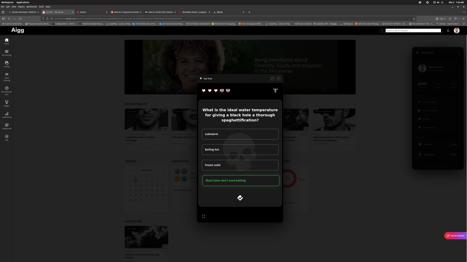Click the Catalog sidebar icon
Image resolution: width=467 pixels, height=262 pixels.
pos(7,64)
